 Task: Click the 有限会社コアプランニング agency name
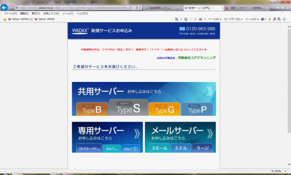(x=197, y=58)
